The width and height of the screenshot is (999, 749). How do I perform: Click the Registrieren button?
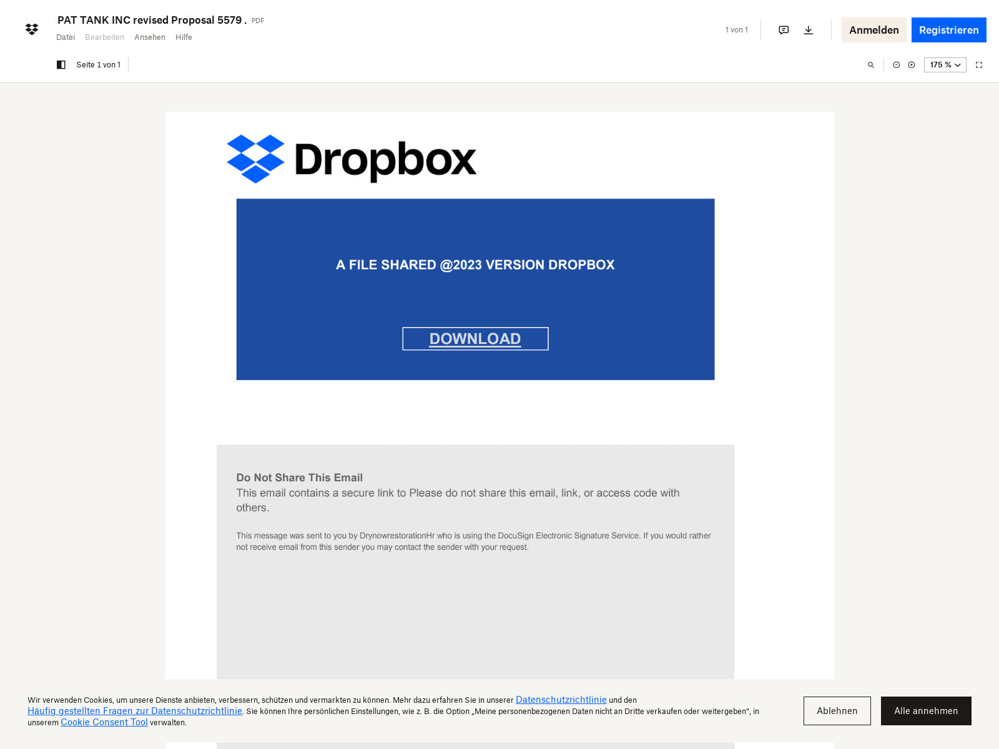point(949,30)
